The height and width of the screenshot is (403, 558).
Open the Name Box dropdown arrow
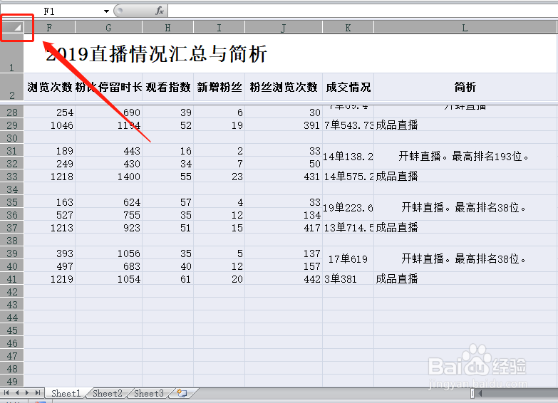[x=106, y=11]
